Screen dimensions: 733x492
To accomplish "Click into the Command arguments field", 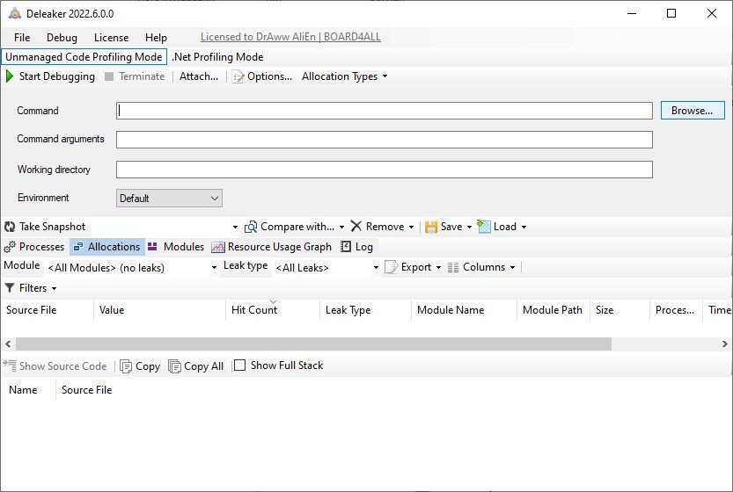I will [x=384, y=140].
